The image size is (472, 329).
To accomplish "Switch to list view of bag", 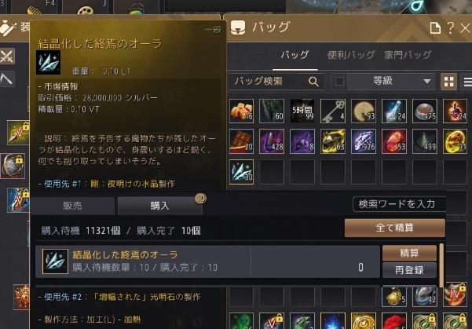I will point(467,82).
